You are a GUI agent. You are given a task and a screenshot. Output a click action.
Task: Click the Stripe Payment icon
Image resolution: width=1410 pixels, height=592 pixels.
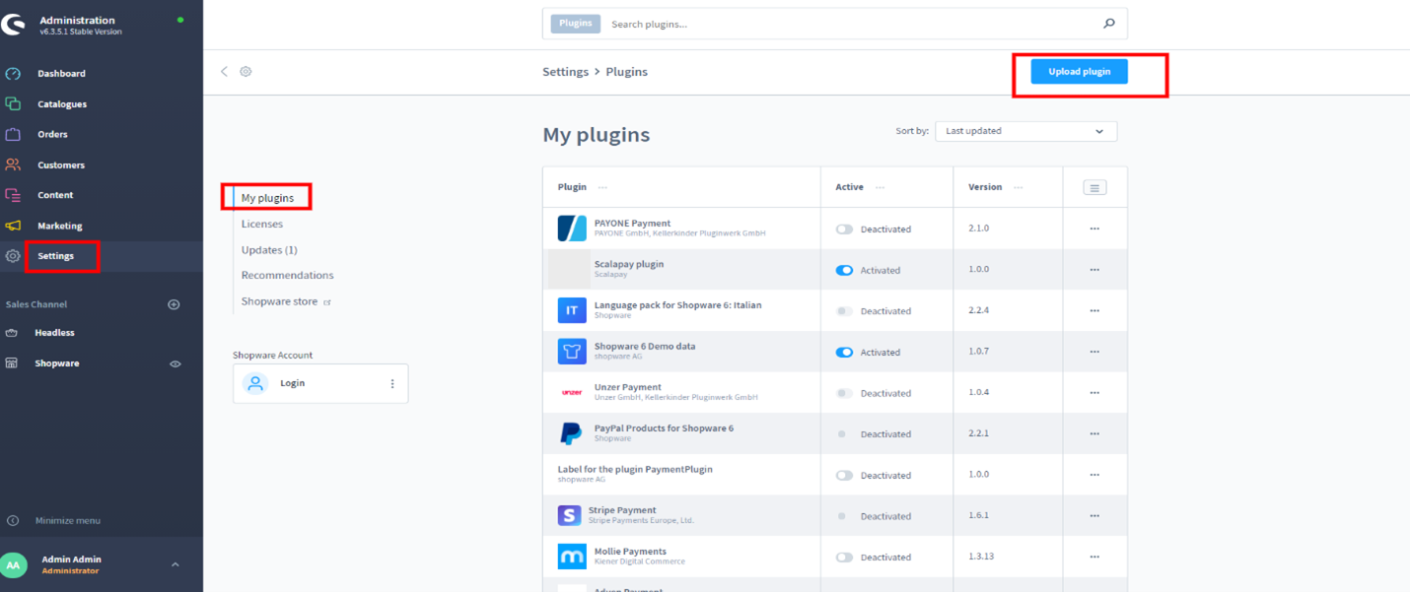(569, 515)
